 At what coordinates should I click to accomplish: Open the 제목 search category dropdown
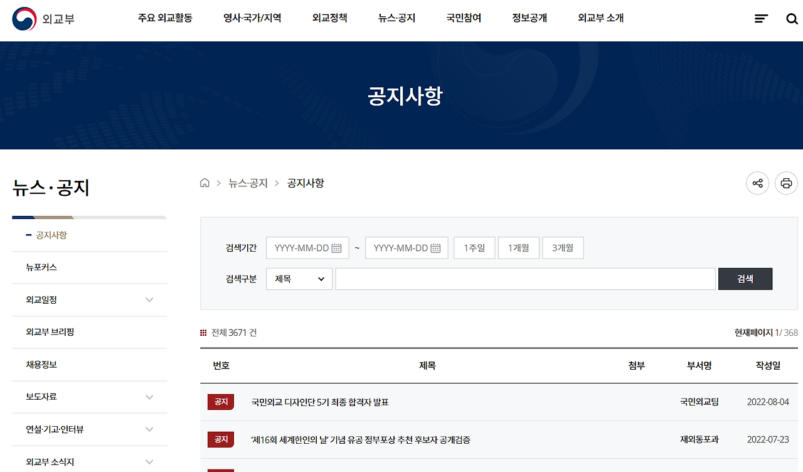(x=299, y=279)
